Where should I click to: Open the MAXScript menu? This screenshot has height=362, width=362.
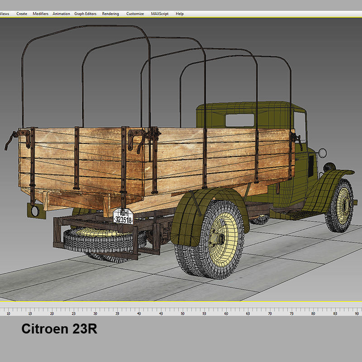pos(160,14)
